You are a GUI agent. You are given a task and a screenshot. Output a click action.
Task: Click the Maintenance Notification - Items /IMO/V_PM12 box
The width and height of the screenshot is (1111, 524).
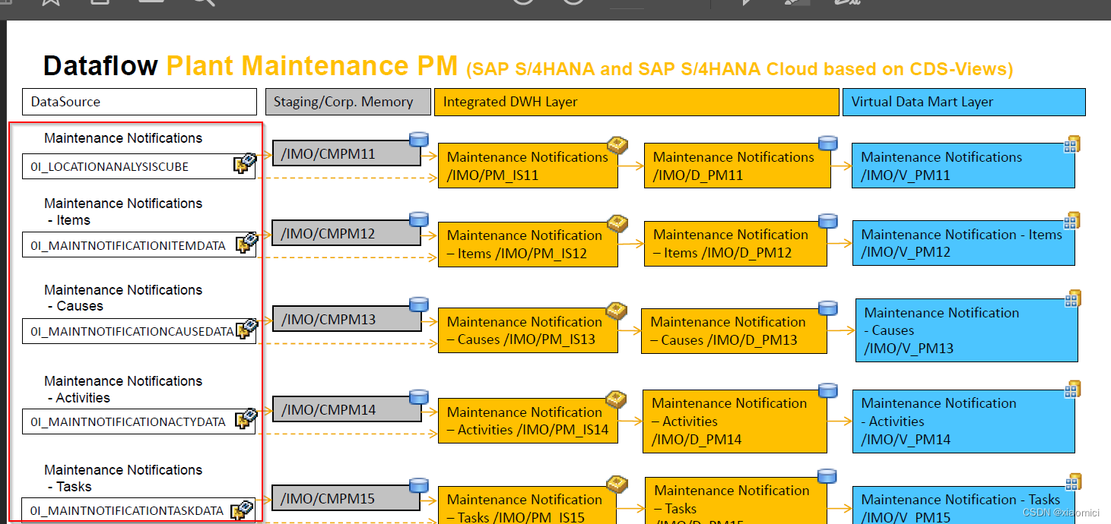point(963,243)
